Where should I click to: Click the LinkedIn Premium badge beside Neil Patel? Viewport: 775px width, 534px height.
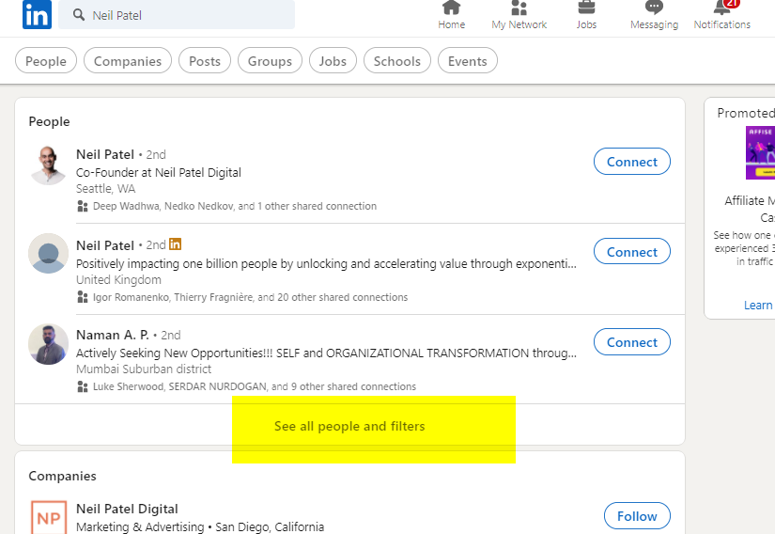(175, 244)
